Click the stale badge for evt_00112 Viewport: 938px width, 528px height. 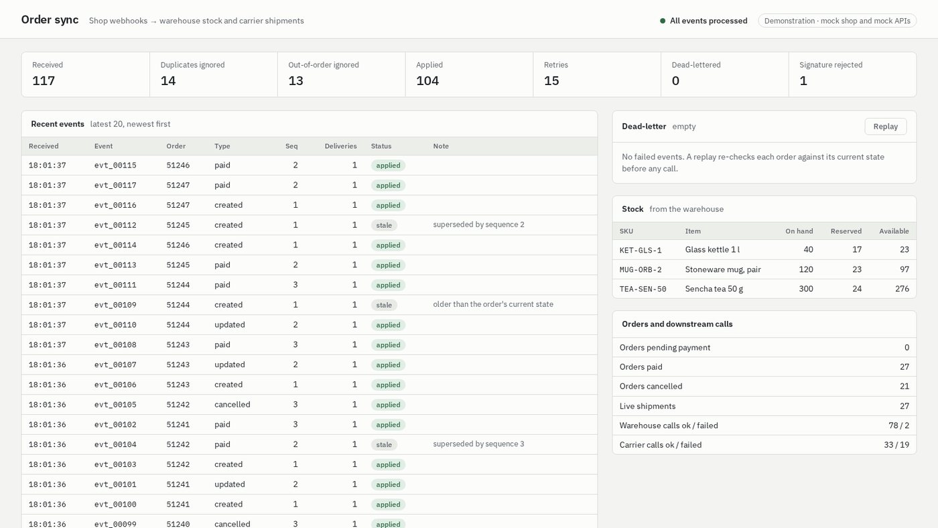click(x=384, y=225)
